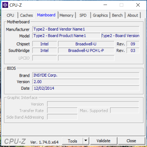Click the BIOS Version field
The width and height of the screenshot is (147, 147).
(x=86, y=82)
